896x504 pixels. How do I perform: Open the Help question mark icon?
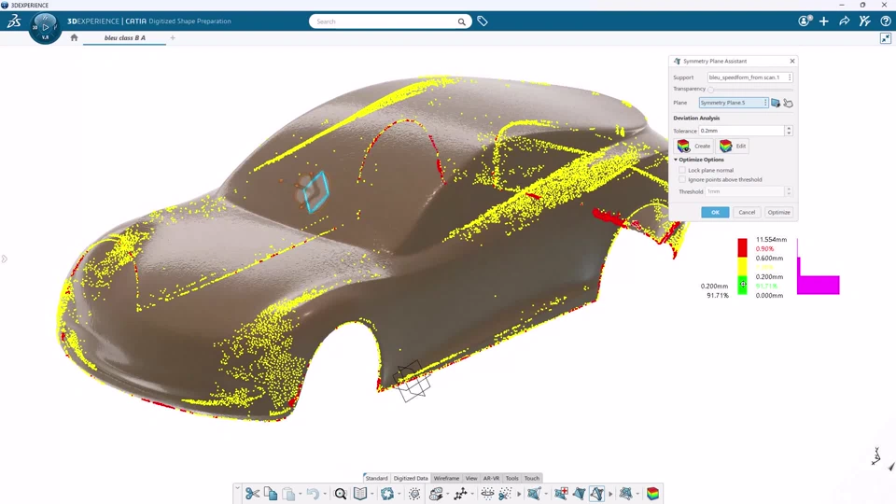(x=886, y=21)
